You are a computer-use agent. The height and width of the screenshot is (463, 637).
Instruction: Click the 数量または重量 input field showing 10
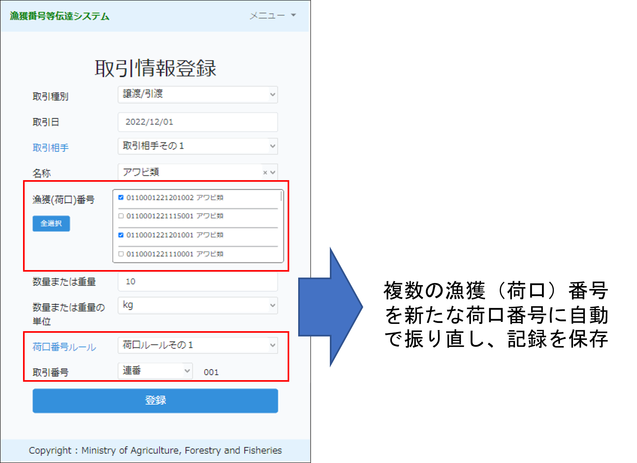click(198, 282)
